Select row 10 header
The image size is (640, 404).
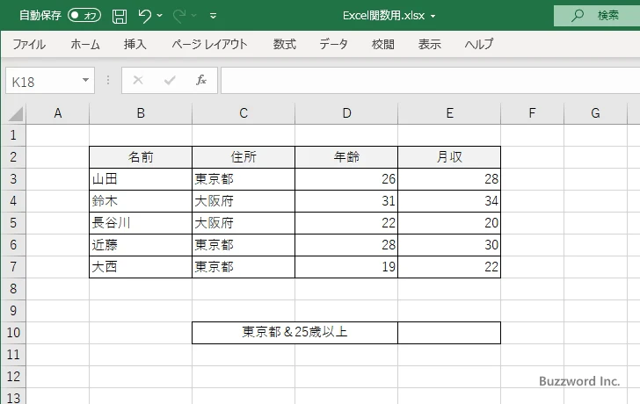[13, 333]
